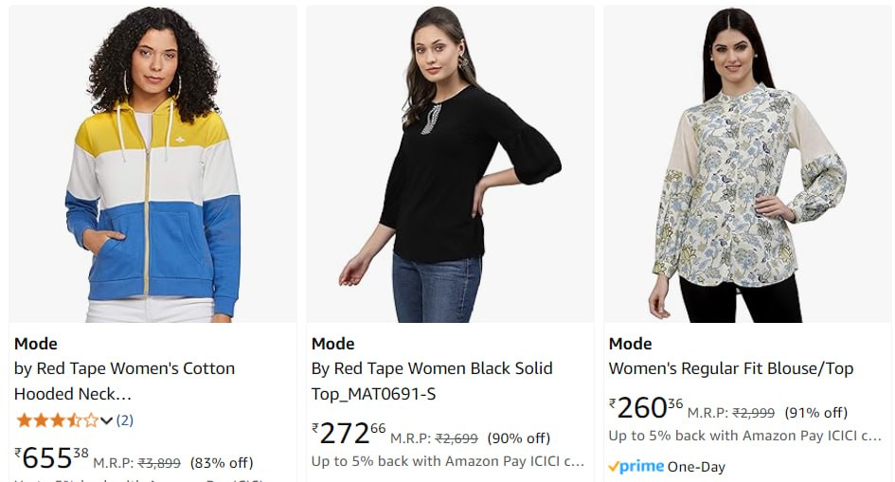This screenshot has width=895, height=482.
Task: Click the ICICI cashback offer under floral blouse
Action: coord(745,436)
